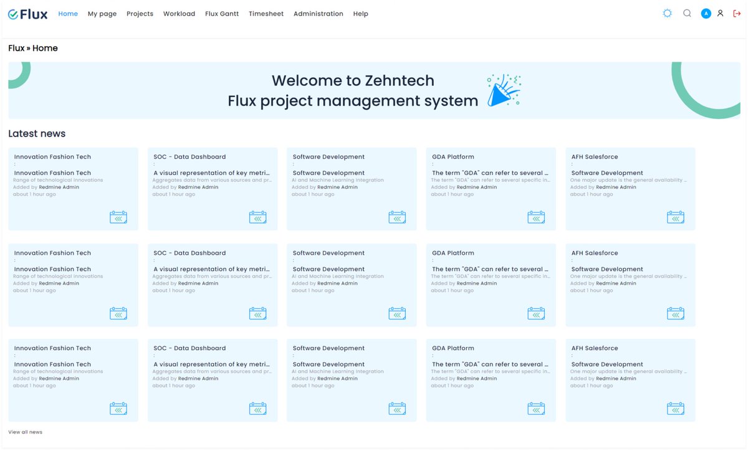Sign out using the red logout icon
Screen dimensions: 748x451
737,13
